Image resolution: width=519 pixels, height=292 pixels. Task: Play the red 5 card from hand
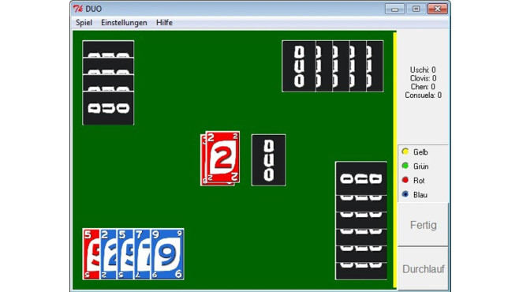pyautogui.click(x=91, y=254)
